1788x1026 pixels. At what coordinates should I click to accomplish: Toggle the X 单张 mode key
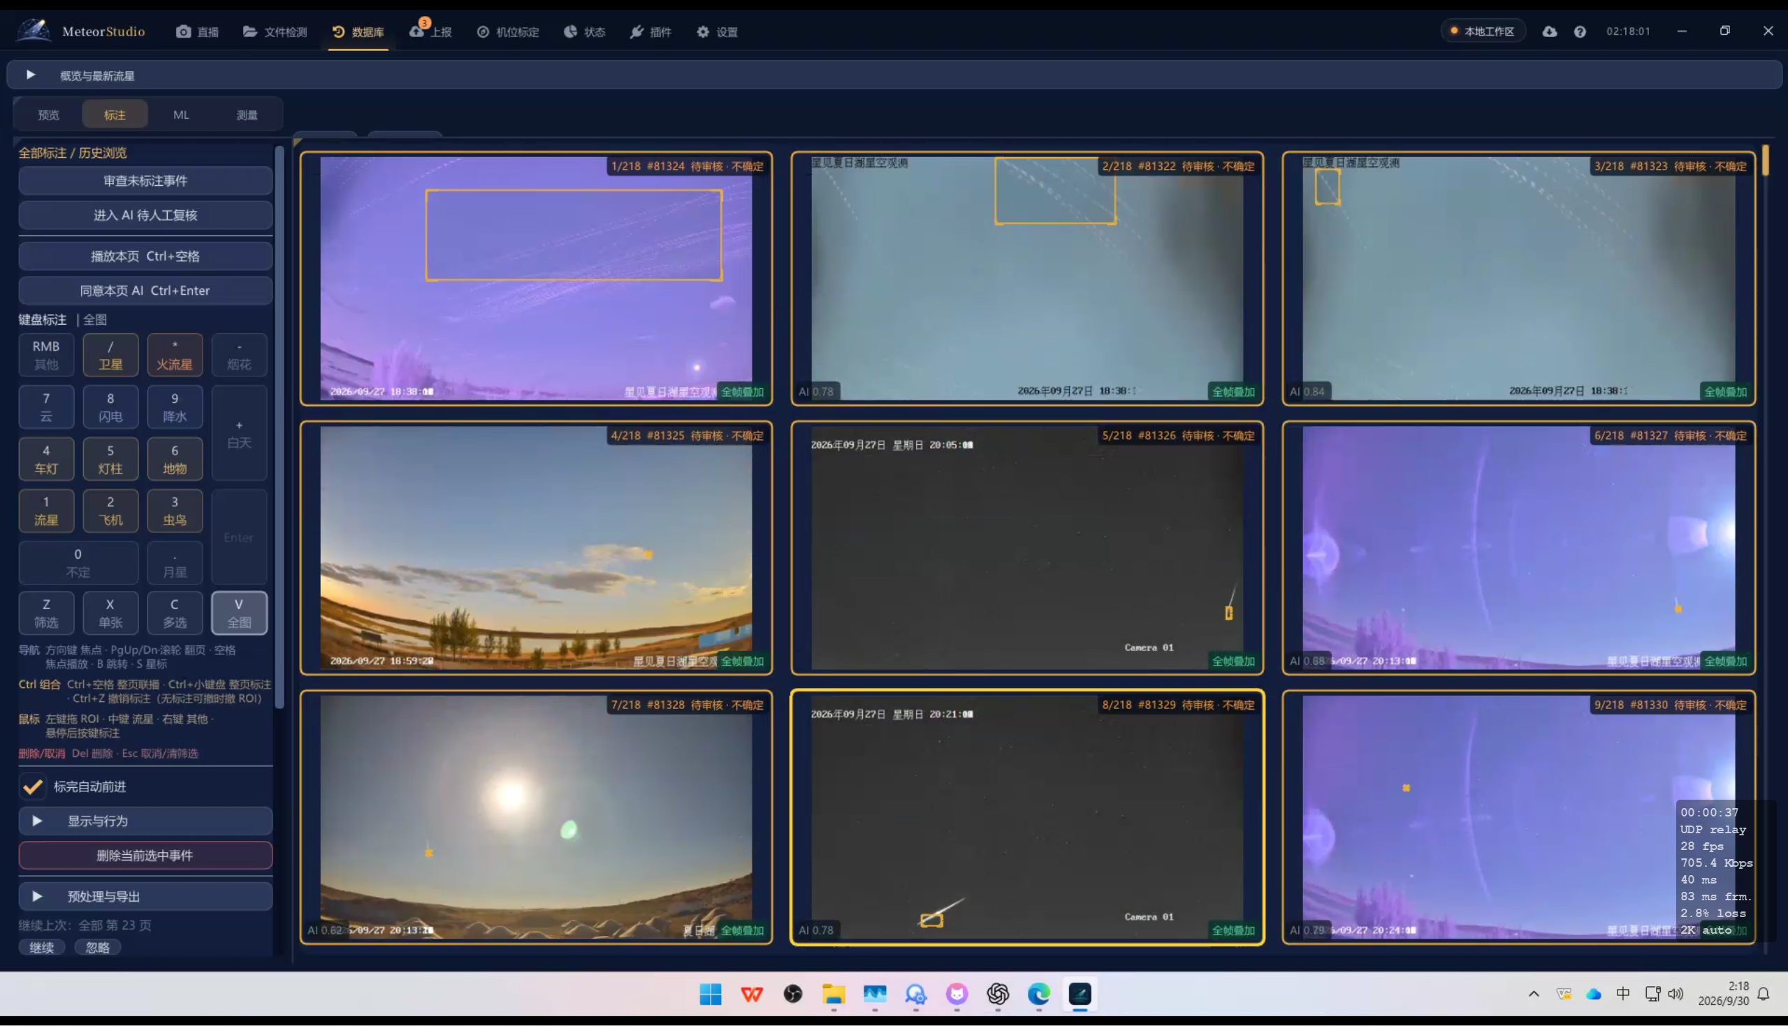[110, 613]
